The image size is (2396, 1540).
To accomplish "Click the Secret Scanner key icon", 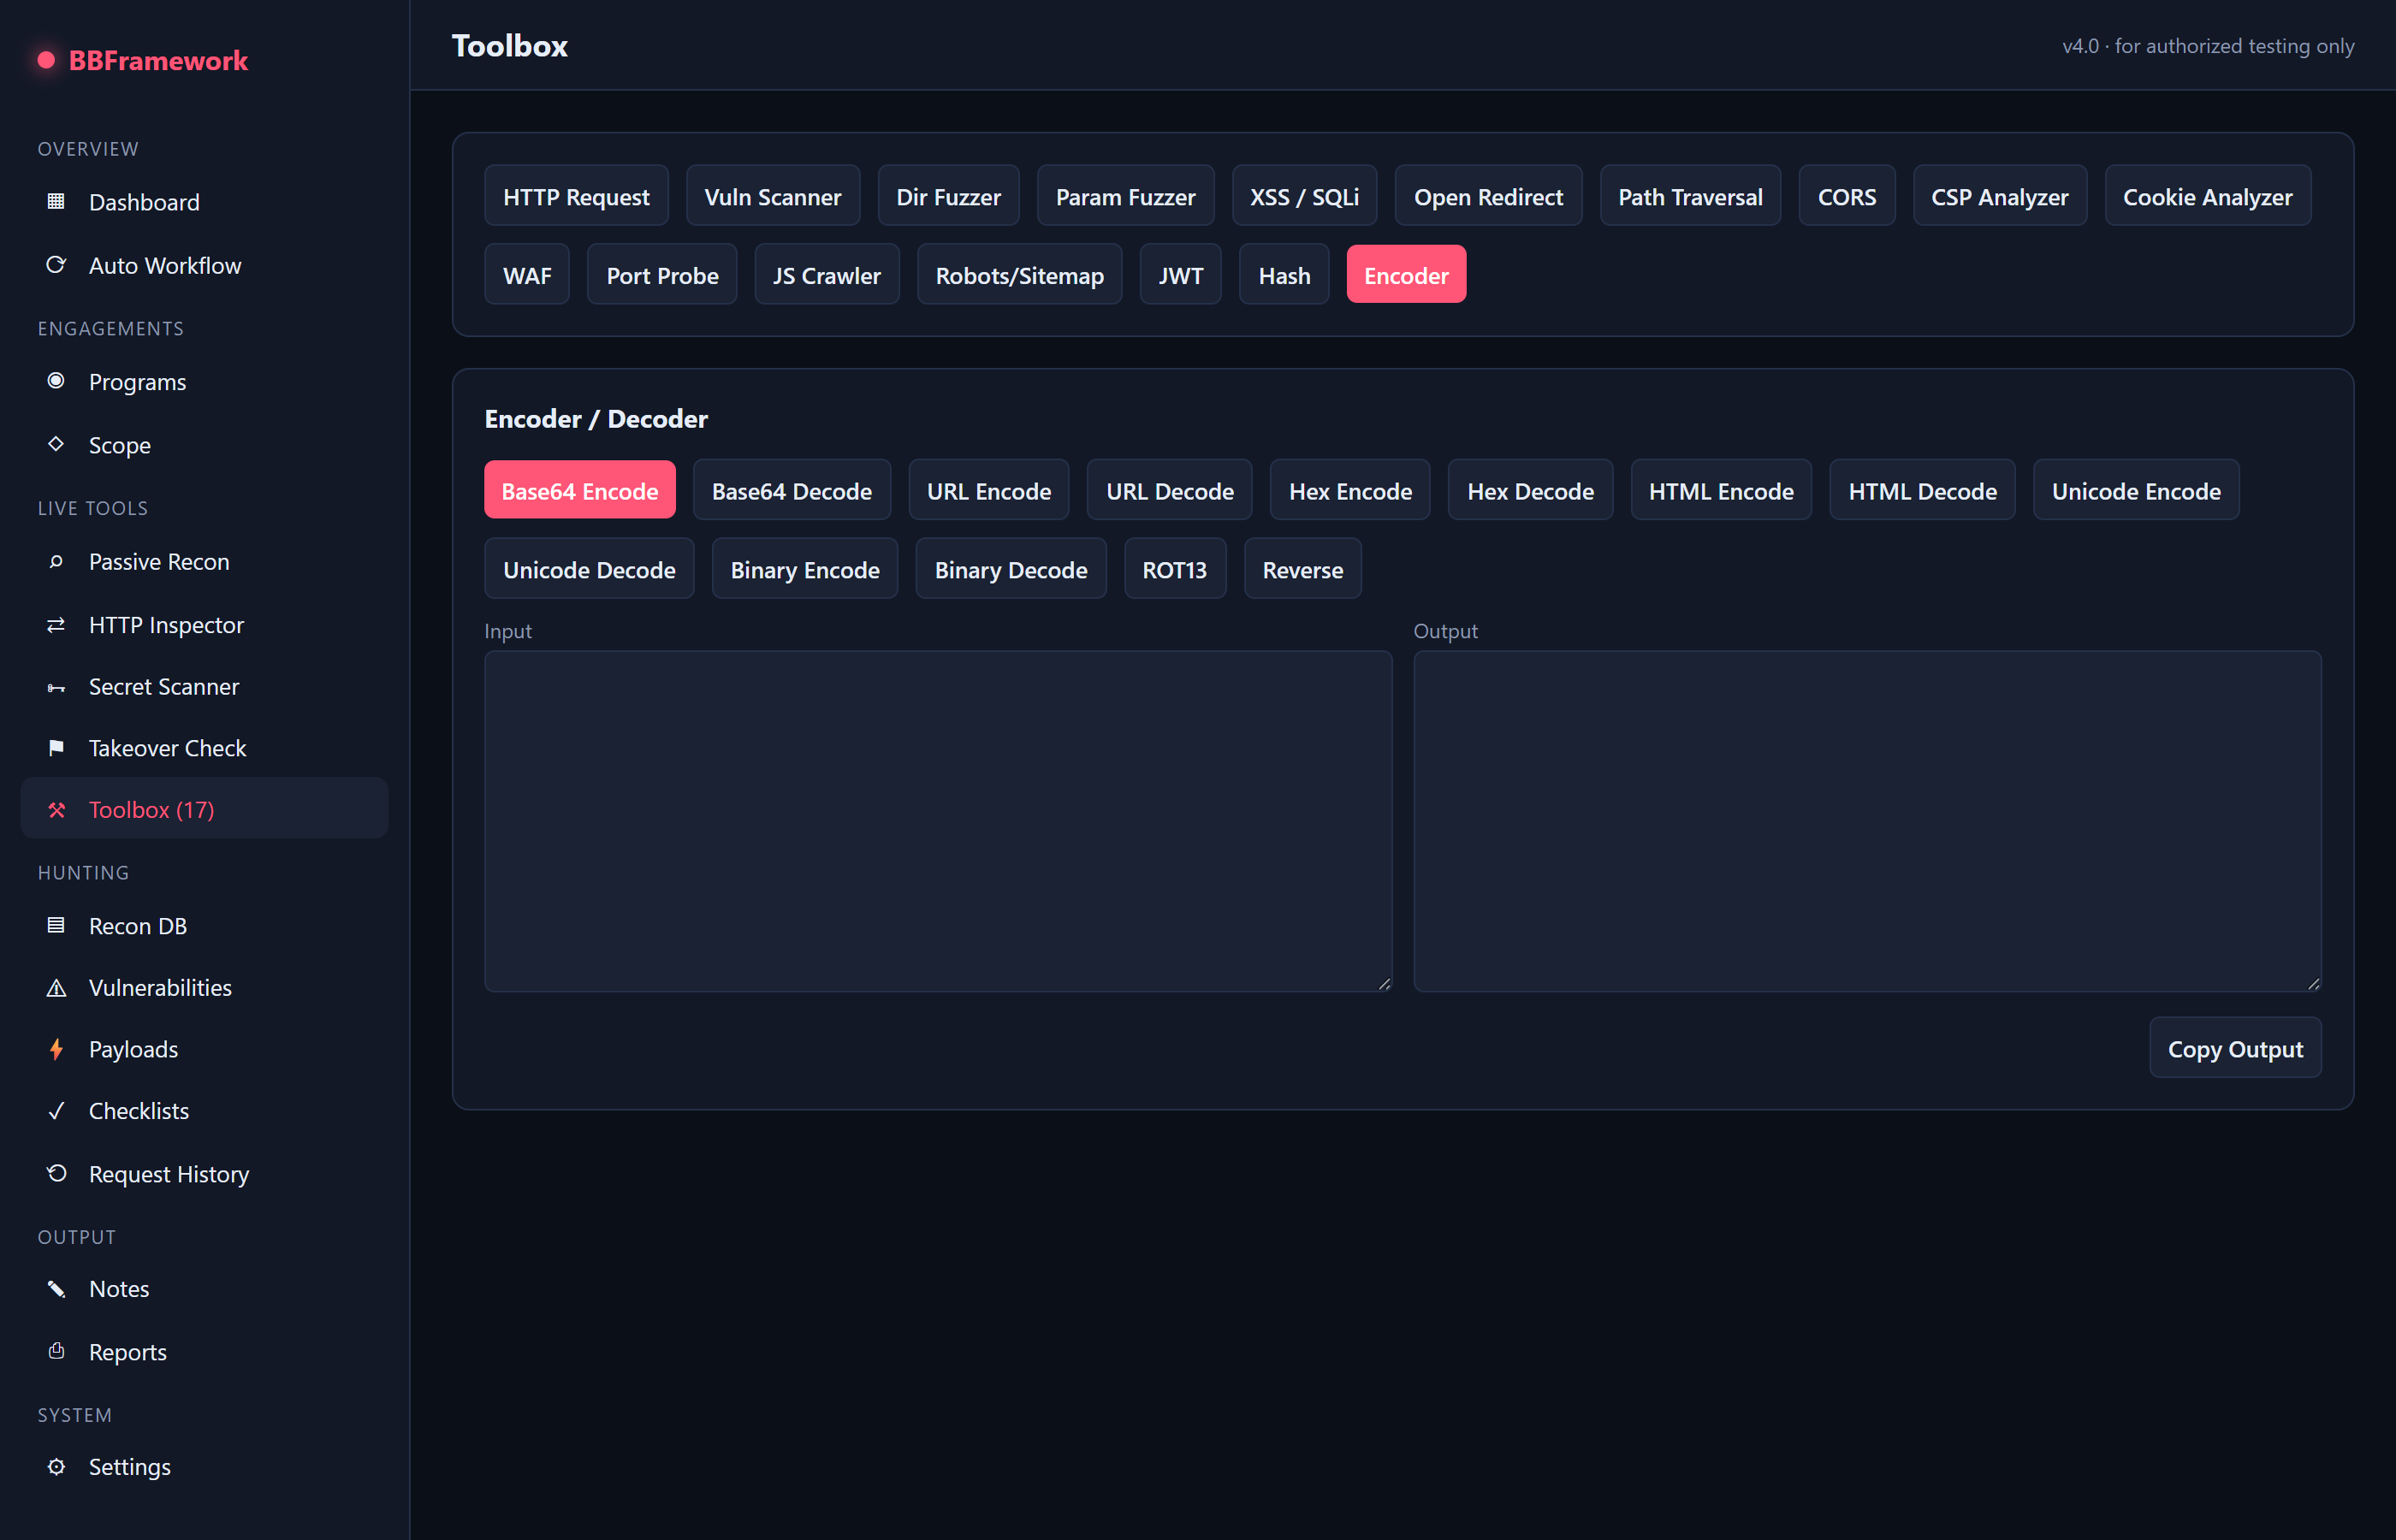I will click(x=56, y=687).
